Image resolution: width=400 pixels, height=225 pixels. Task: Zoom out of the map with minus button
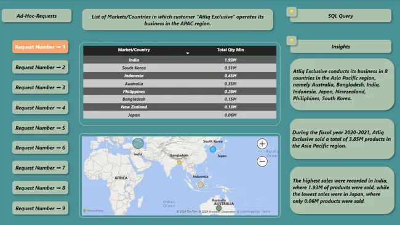pos(262,161)
